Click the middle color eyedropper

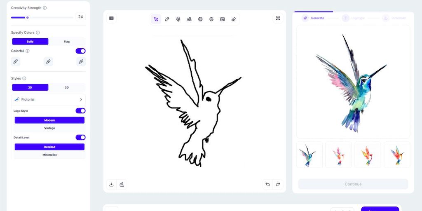coord(49,61)
